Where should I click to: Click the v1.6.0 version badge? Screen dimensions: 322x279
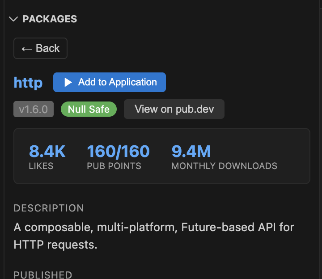[x=34, y=109]
